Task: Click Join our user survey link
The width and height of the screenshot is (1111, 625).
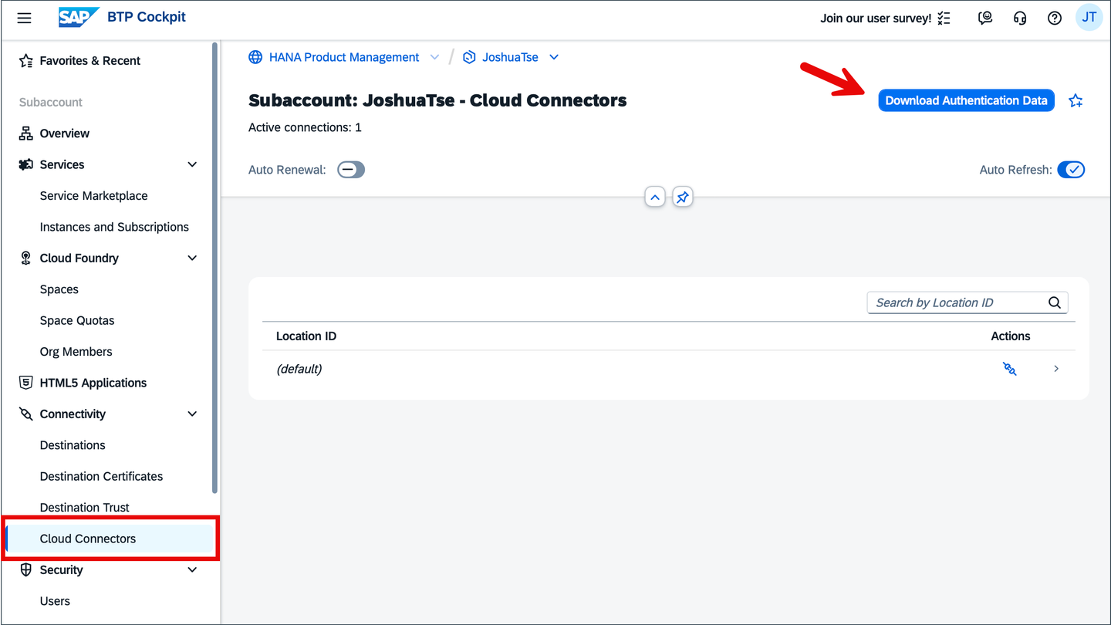Action: tap(876, 18)
